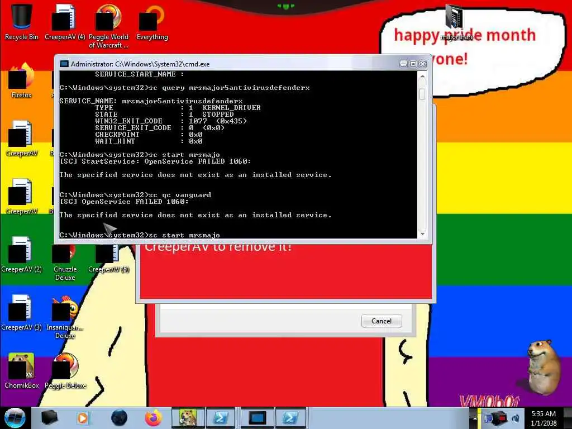Switch to the ChomikBox taskbar button

click(188, 418)
